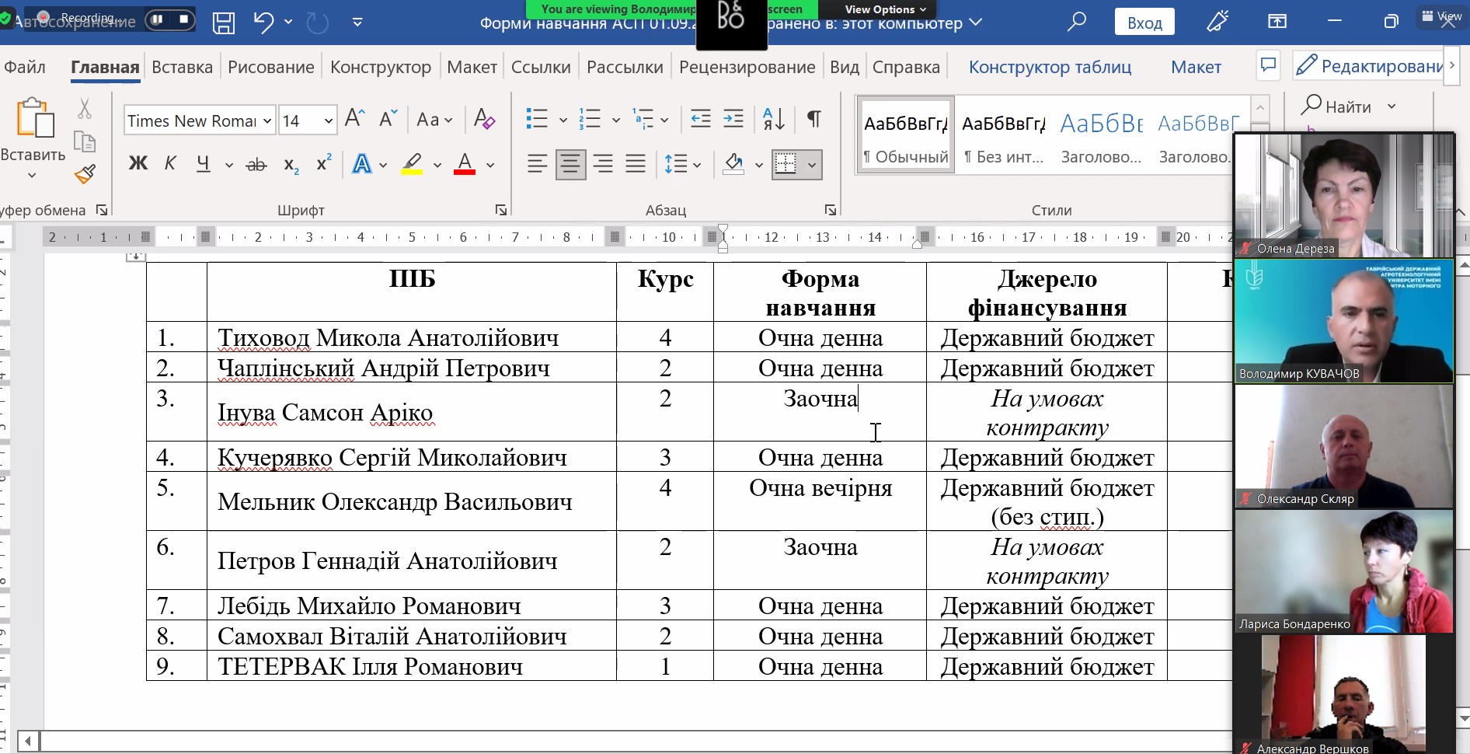
Task: Toggle Italic formatting (К)
Action: [x=170, y=164]
